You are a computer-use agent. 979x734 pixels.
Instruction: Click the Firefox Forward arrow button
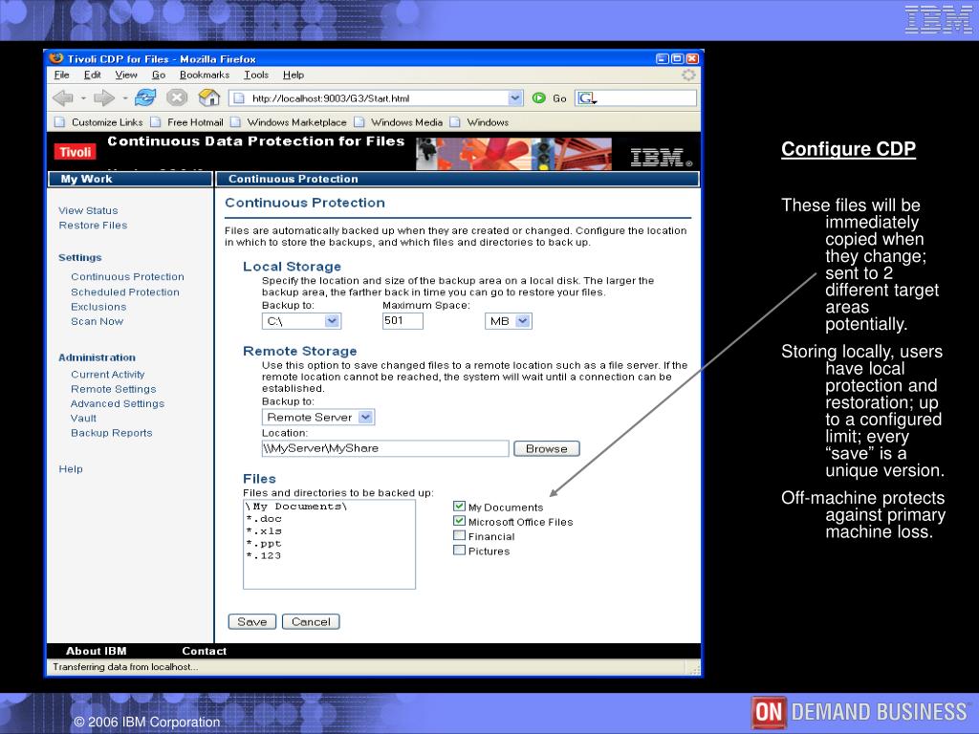click(103, 98)
